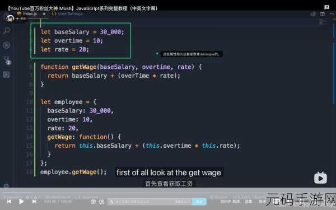The image size is (336, 210).
Task: Click the 'employee.getWage();' line
Action: 73,172
